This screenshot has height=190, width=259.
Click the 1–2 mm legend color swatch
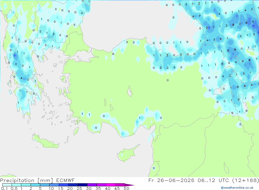(x=26, y=185)
